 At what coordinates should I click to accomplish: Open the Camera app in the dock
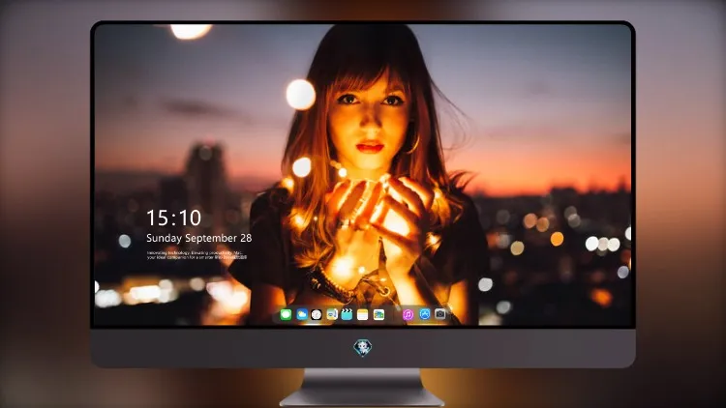point(439,314)
